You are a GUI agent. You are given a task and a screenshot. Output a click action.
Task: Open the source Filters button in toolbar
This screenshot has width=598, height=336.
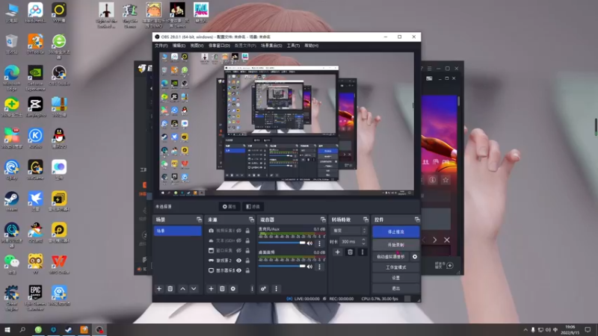tap(253, 207)
